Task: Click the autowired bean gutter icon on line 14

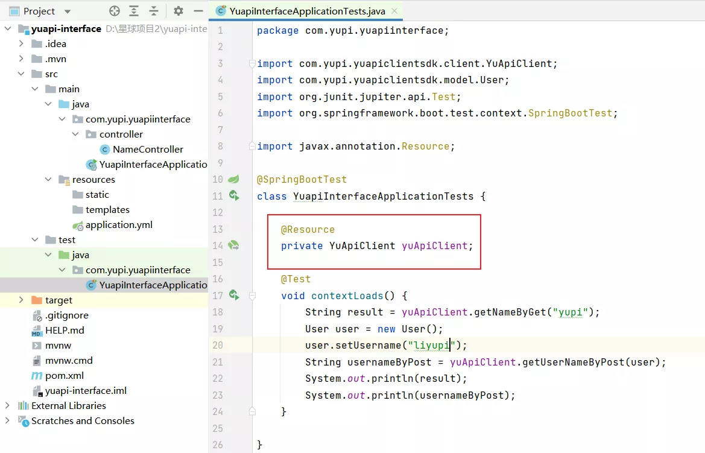Action: point(233,245)
